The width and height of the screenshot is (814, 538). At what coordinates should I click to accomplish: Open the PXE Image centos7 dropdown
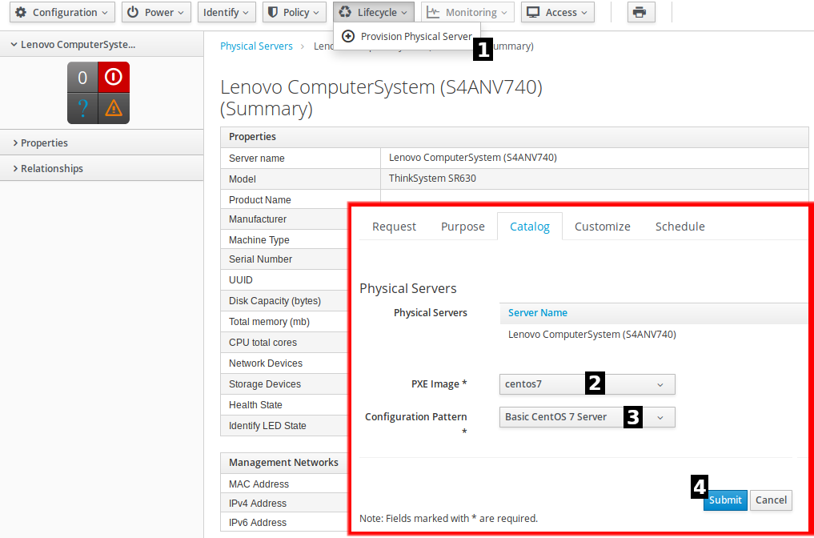(x=587, y=384)
